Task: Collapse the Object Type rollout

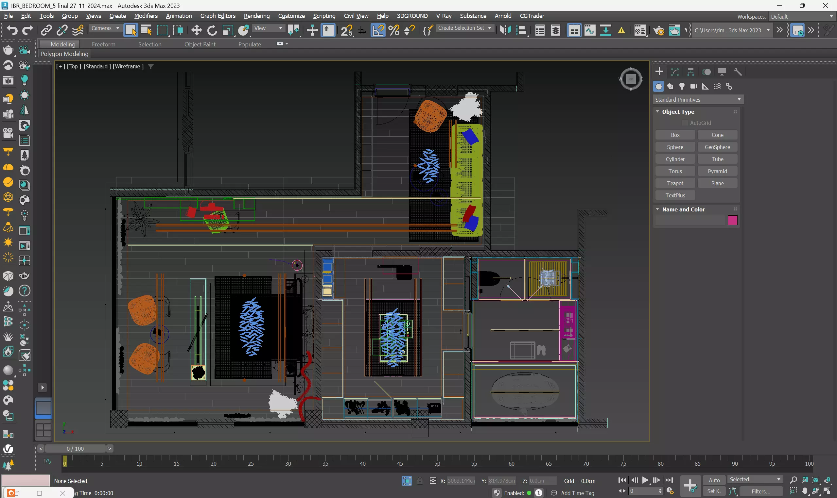Action: click(657, 111)
